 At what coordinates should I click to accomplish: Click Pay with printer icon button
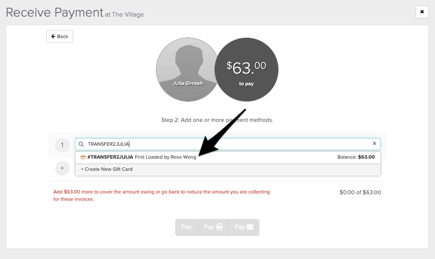(213, 227)
